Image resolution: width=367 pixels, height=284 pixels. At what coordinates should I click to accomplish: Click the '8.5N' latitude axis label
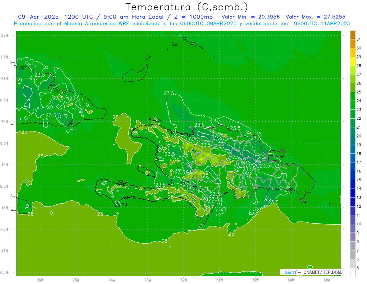coord(5,186)
